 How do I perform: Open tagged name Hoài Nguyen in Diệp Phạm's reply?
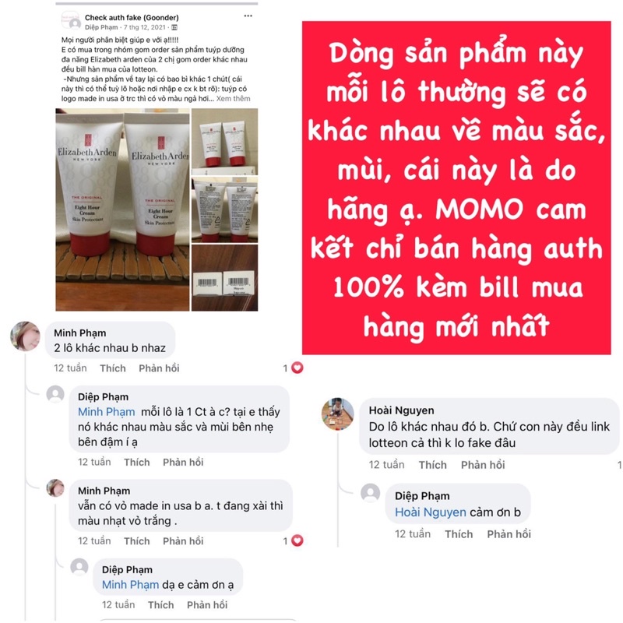point(431,512)
